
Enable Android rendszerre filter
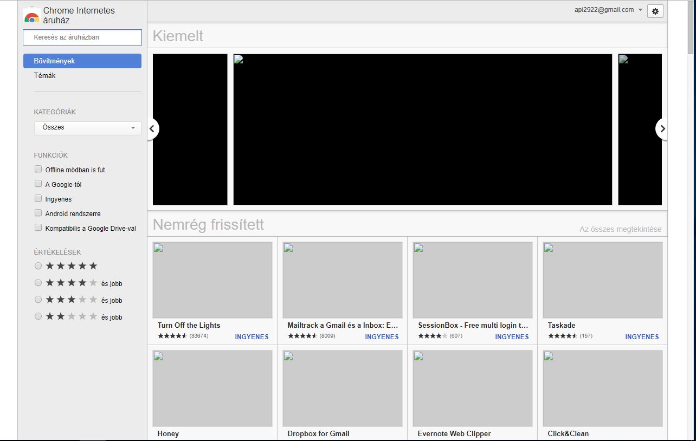(38, 213)
